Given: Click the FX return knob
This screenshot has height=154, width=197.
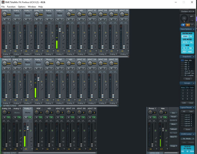Looking at the screenshot, I should click(184, 18).
